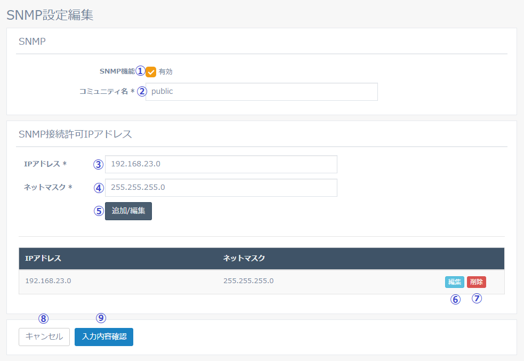The image size is (524, 361).
Task: Click the delete icon in the IP list
Action: (x=476, y=282)
